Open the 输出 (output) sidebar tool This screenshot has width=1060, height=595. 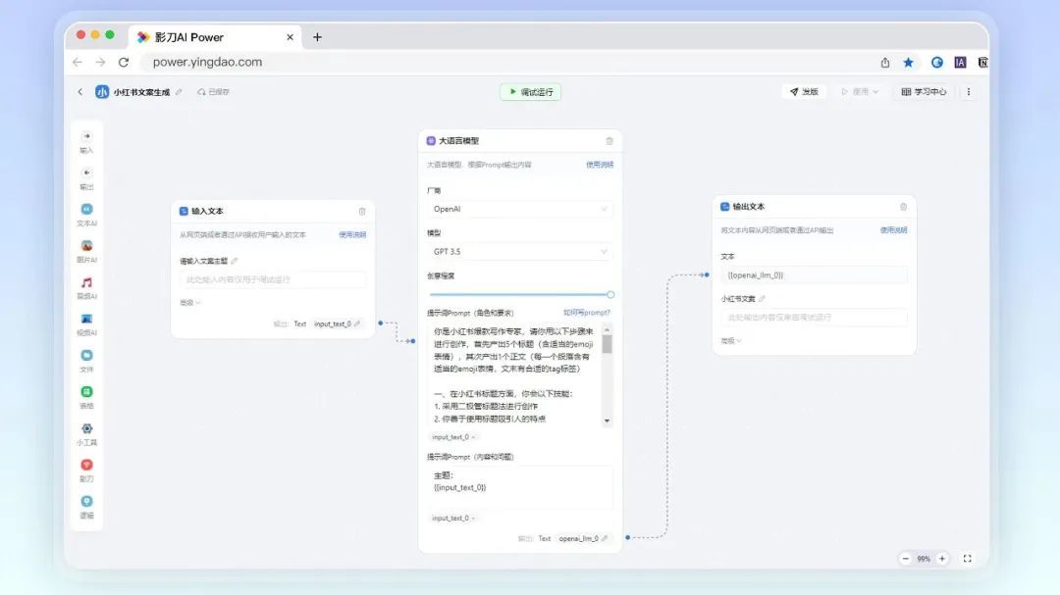pyautogui.click(x=86, y=178)
